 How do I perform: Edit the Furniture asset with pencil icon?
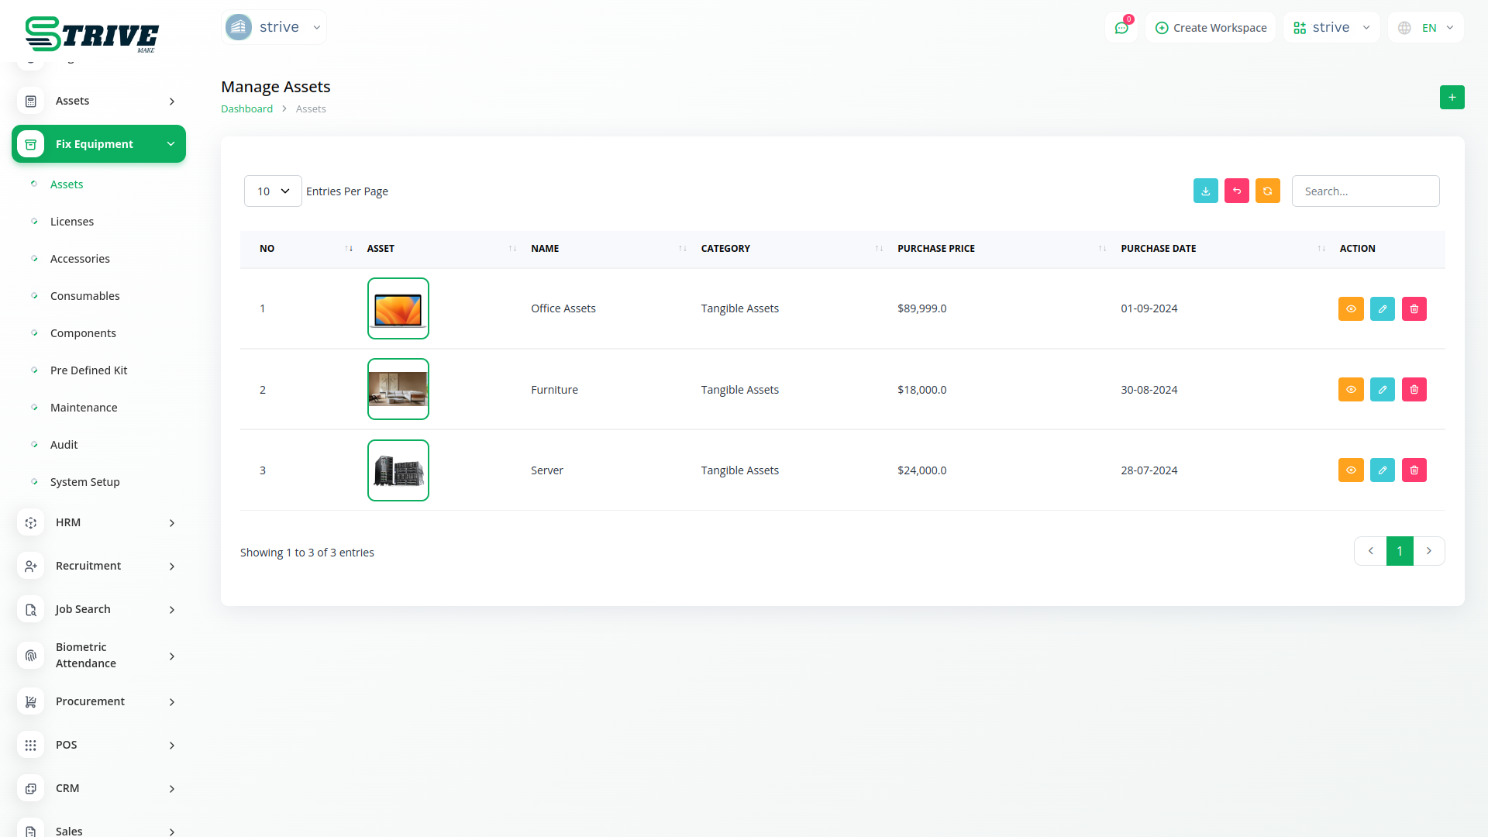pyautogui.click(x=1382, y=390)
